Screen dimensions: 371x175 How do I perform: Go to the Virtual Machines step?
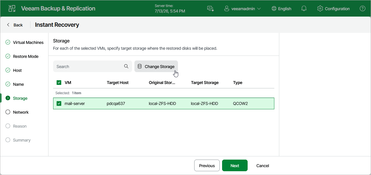[x=24, y=42]
